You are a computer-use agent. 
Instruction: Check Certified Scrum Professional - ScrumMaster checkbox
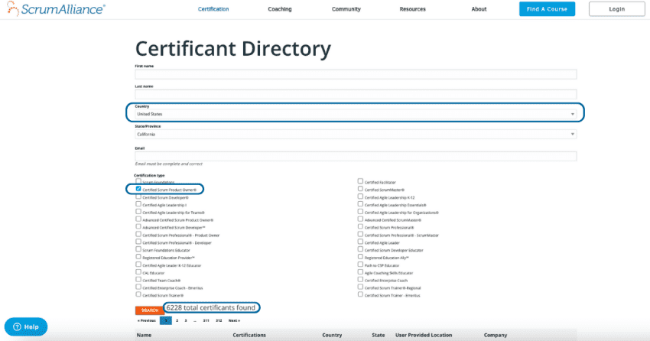click(361, 234)
